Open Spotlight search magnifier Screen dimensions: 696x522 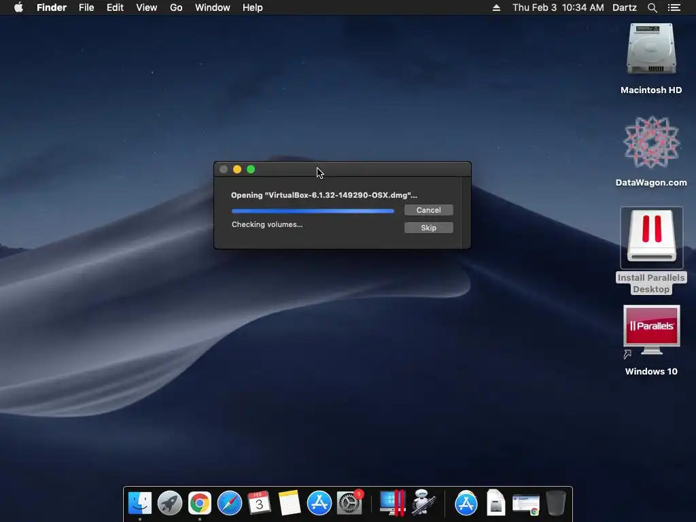(652, 7)
